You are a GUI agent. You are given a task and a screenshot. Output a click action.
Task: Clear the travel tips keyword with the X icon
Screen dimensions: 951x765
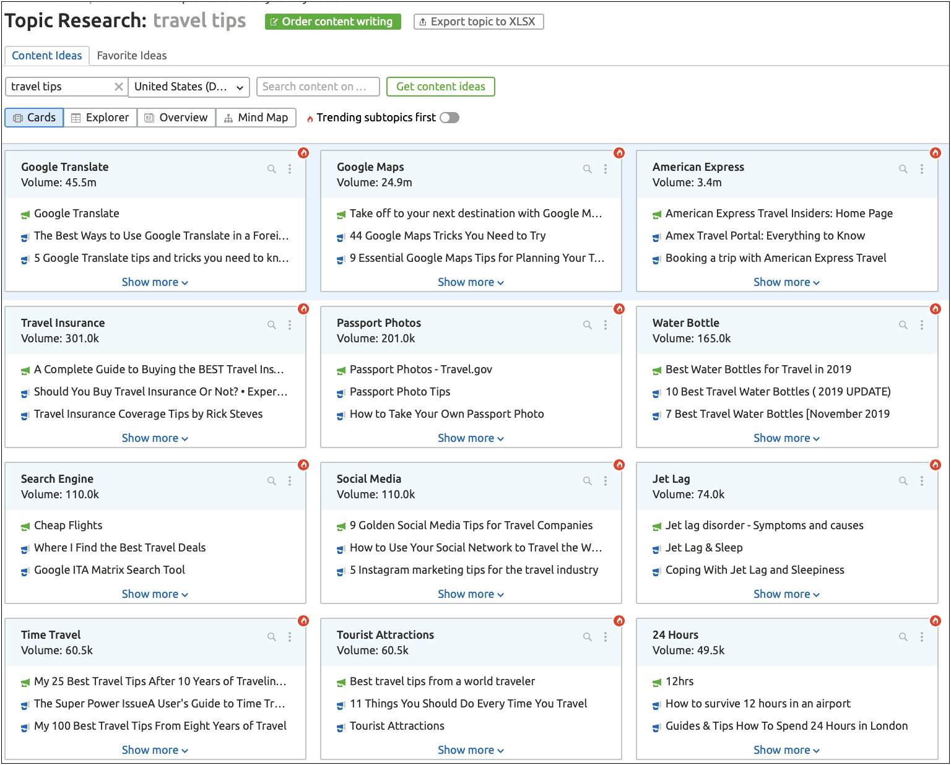tap(119, 87)
